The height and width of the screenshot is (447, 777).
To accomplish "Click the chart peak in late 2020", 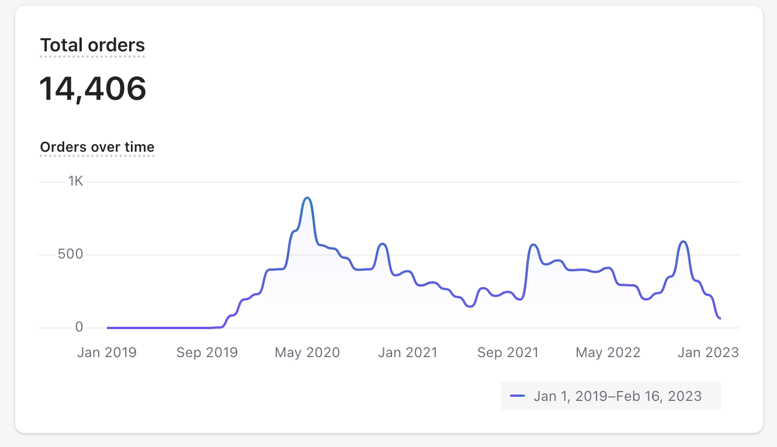I will coord(383,244).
